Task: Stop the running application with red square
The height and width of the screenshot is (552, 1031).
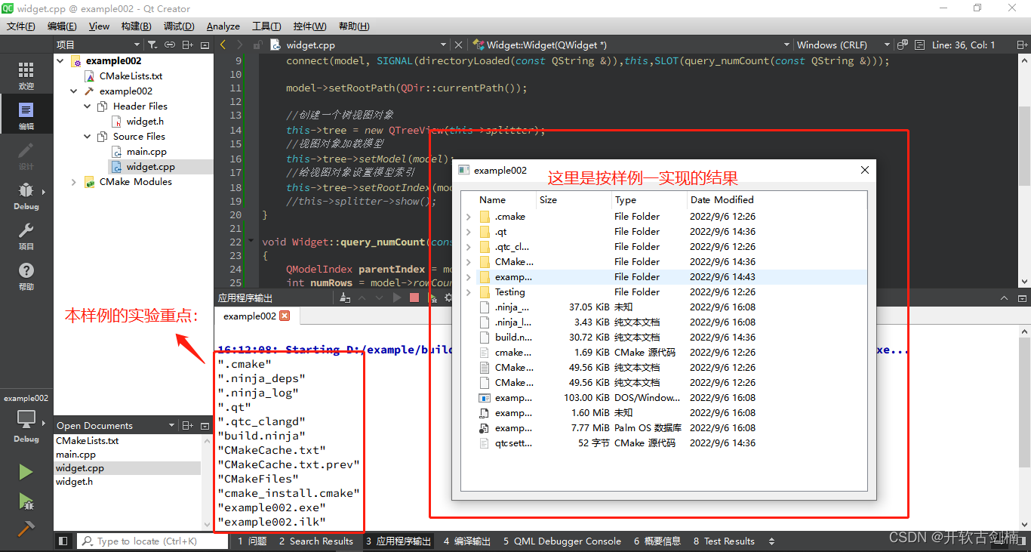Action: click(414, 298)
